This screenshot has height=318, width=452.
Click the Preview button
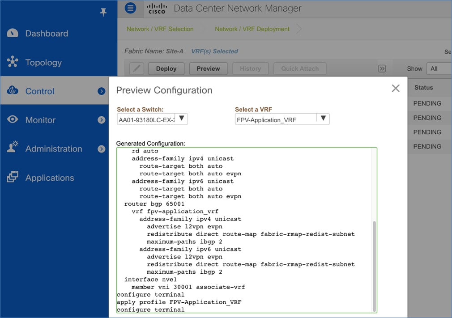click(x=208, y=68)
